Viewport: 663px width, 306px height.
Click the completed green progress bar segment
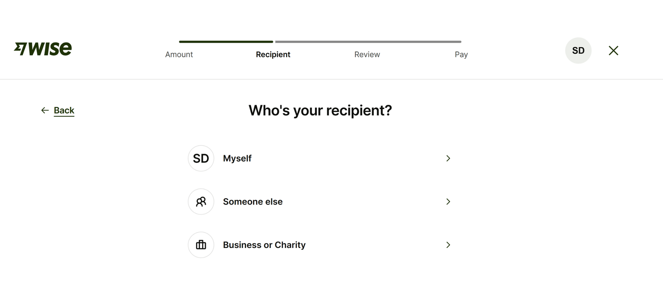[x=226, y=42]
